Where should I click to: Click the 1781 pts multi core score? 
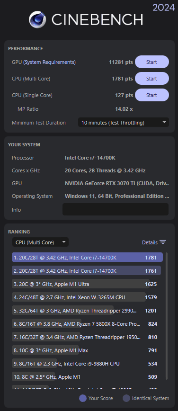[x=122, y=79]
